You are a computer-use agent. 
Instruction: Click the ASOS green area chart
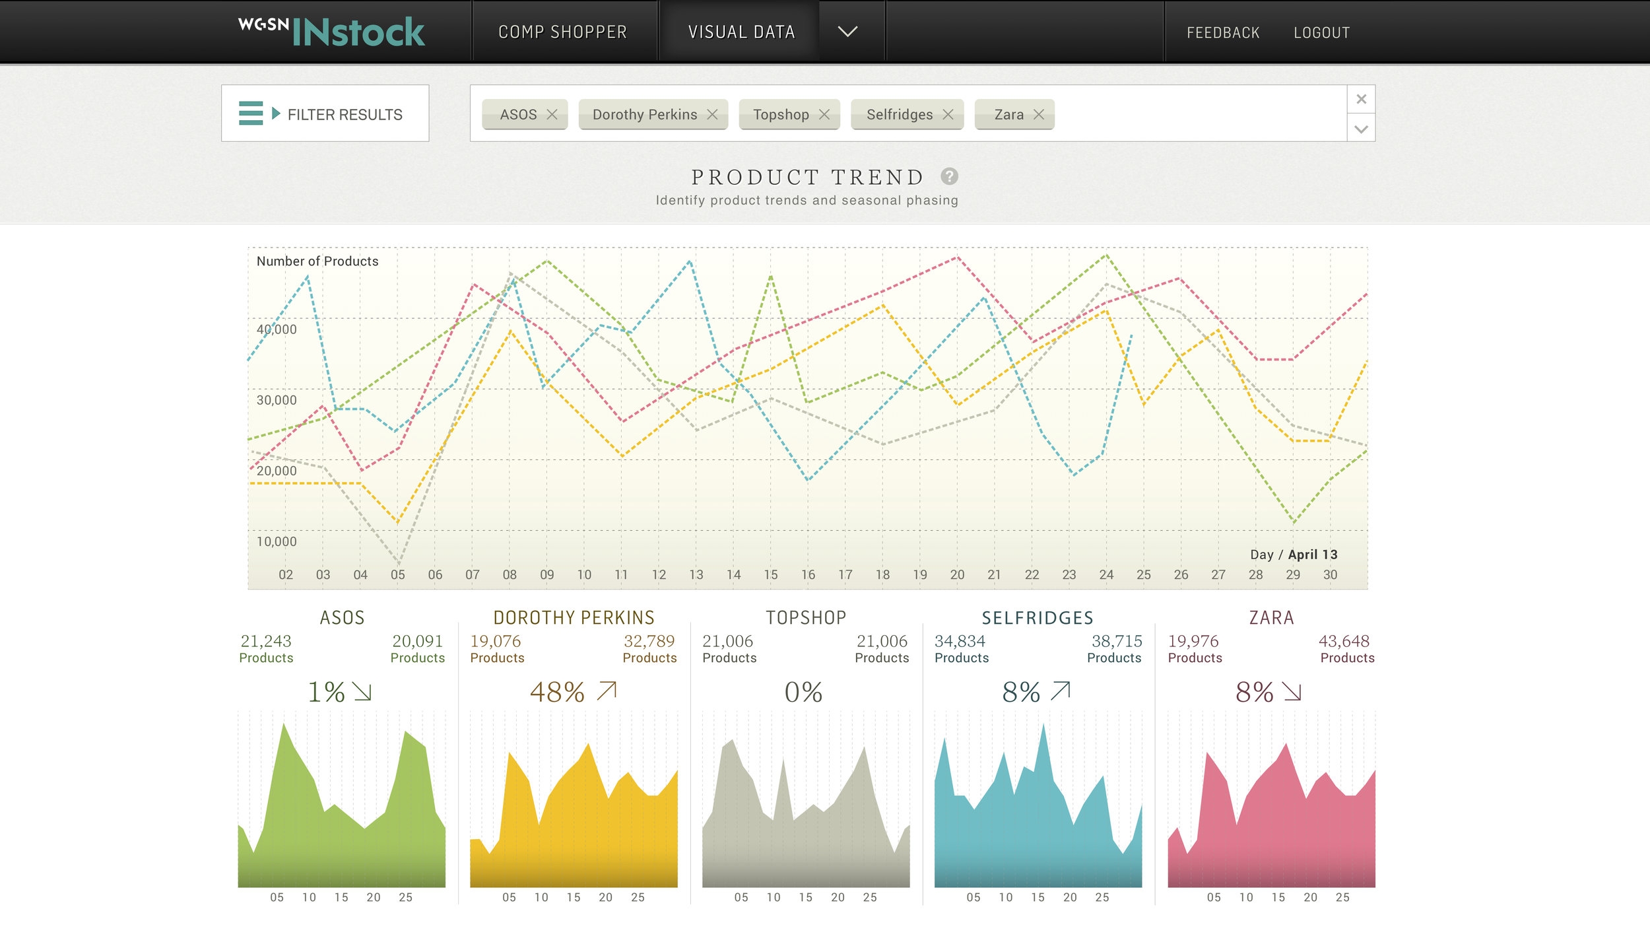point(341,805)
